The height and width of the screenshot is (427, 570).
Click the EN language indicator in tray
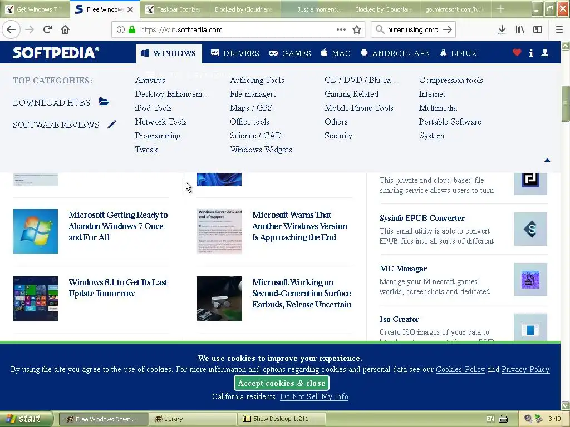coord(490,419)
